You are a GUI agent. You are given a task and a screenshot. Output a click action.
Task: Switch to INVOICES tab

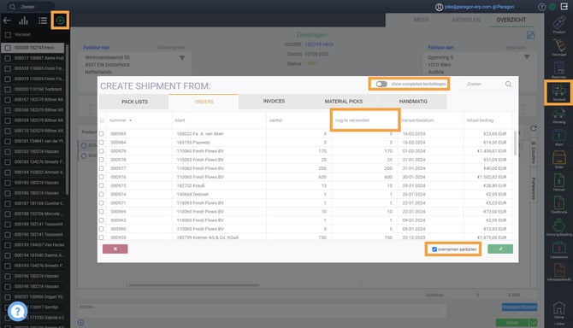(x=274, y=102)
